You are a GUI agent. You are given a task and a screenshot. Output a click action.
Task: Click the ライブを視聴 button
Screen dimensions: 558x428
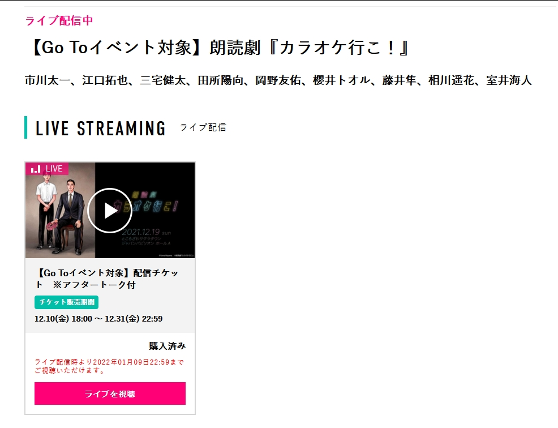click(x=110, y=393)
